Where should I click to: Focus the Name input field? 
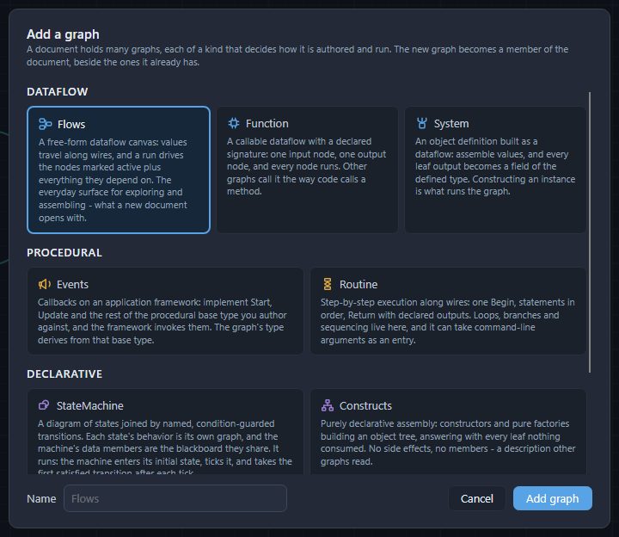click(x=175, y=498)
